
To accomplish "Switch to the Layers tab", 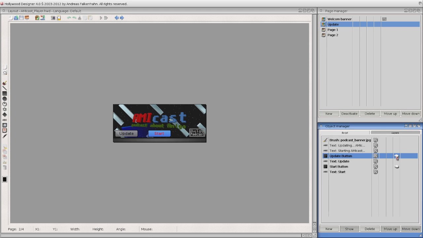I will 395,133.
